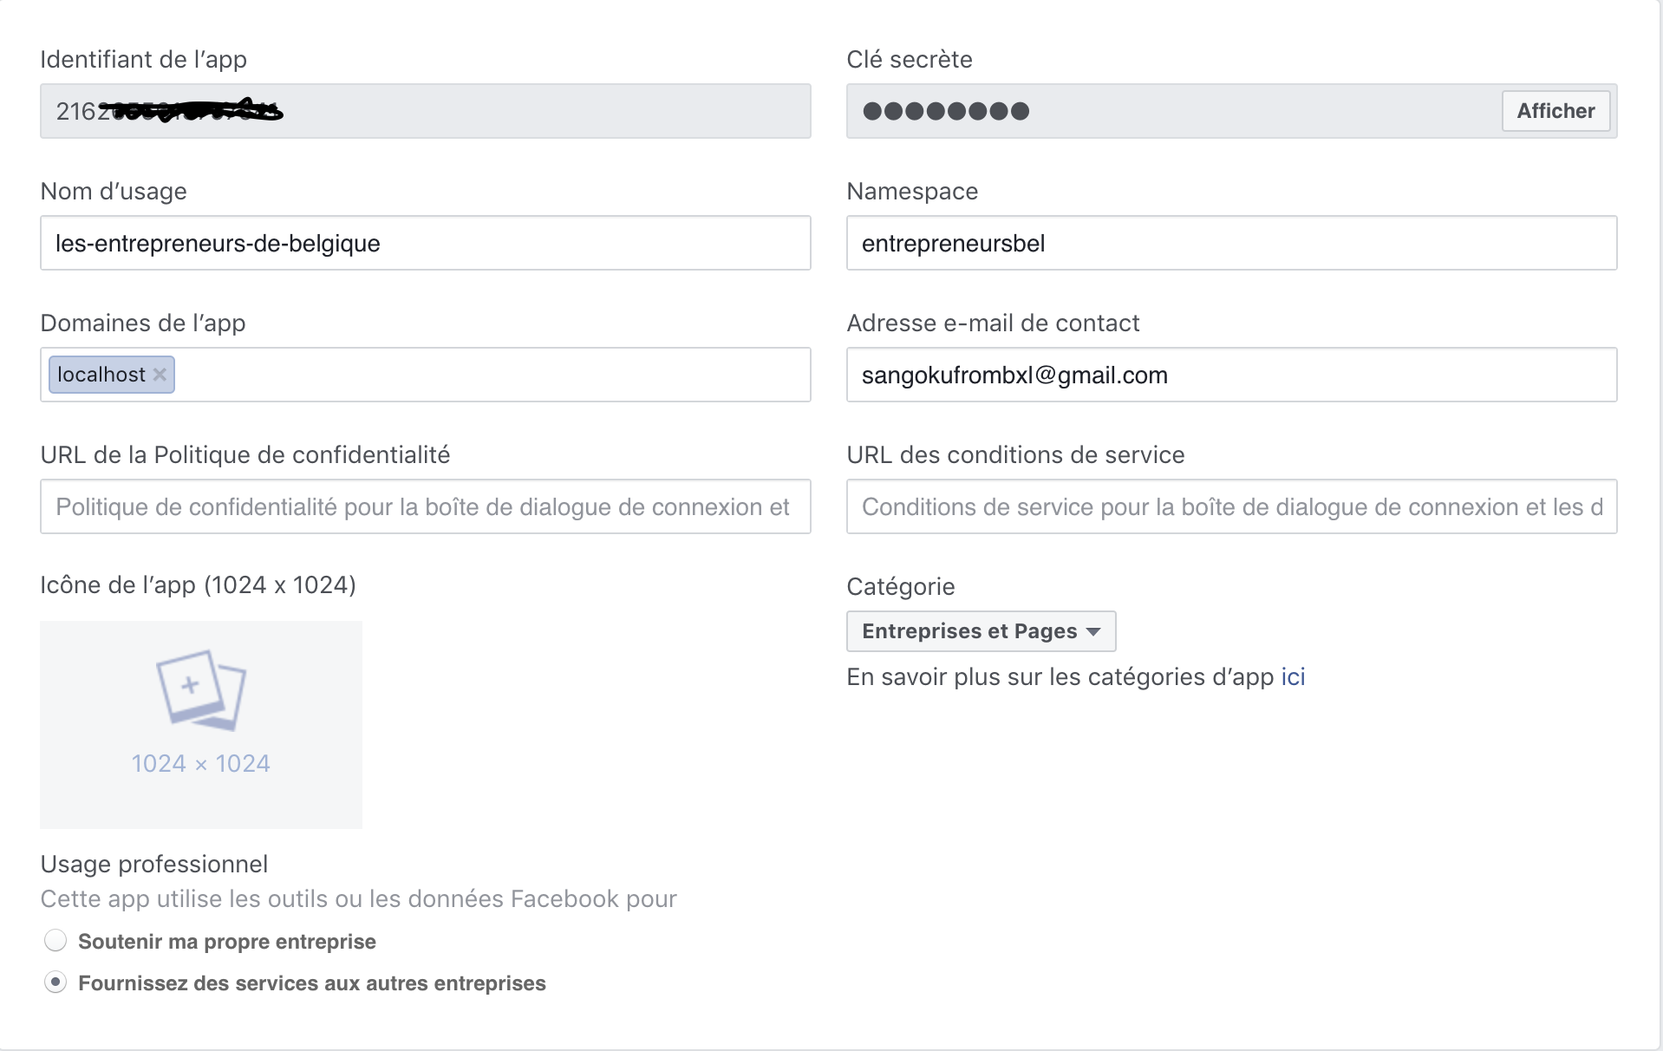Screen dimensions: 1663x1051
Task: Click the privacy policy URL field
Action: (x=426, y=506)
